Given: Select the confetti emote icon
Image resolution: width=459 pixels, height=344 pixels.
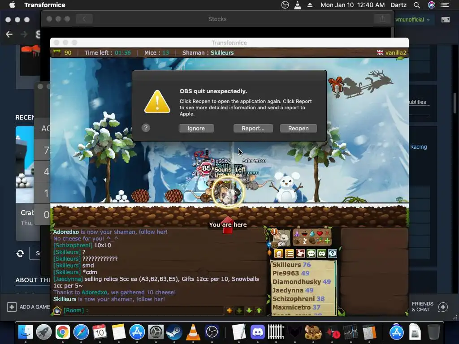Looking at the screenshot, I should [x=320, y=241].
